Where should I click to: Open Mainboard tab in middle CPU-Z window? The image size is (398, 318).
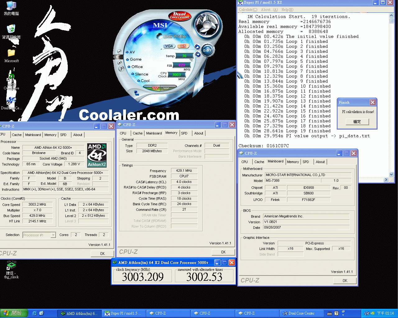[154, 133]
